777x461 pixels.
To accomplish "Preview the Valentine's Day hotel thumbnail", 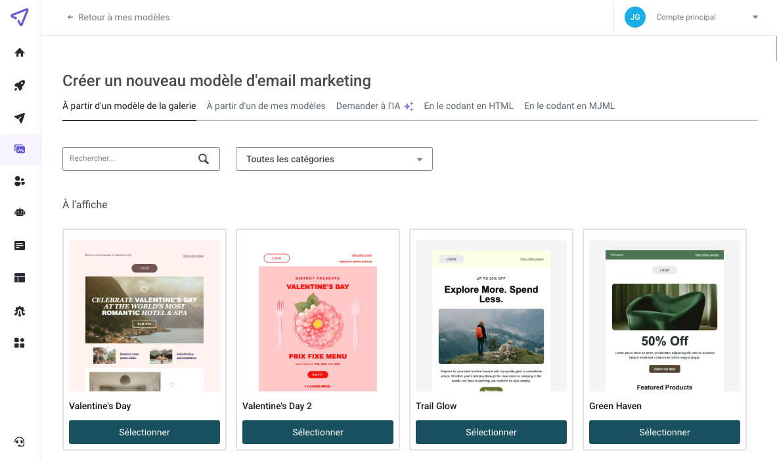I will click(144, 316).
